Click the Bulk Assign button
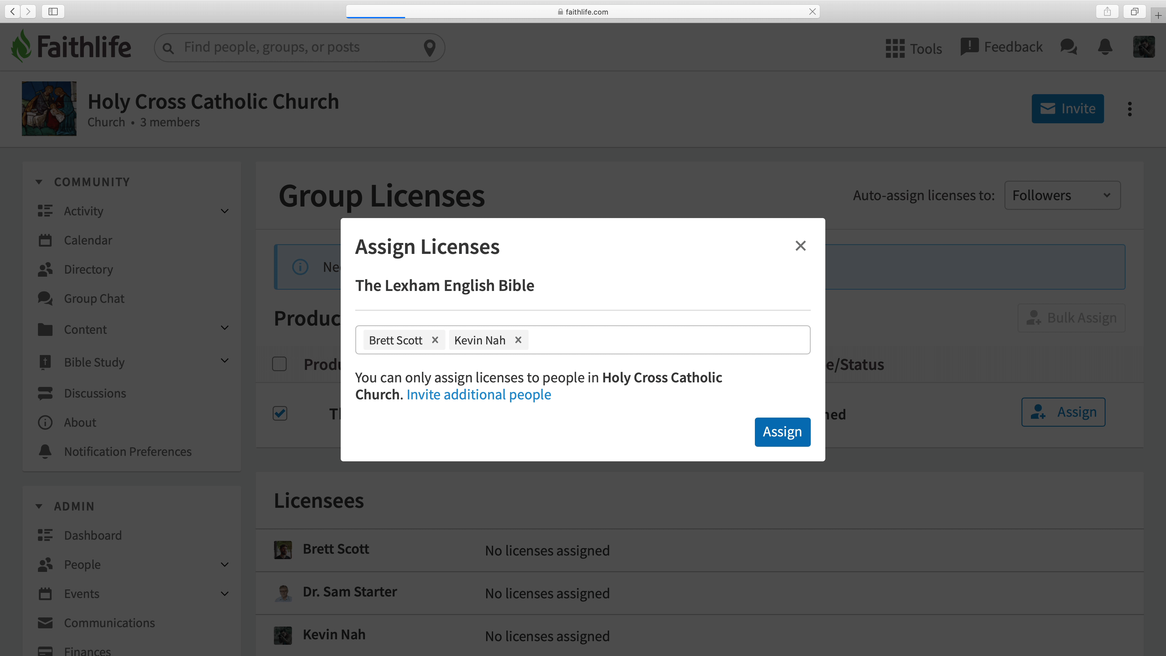Viewport: 1166px width, 656px height. point(1071,318)
